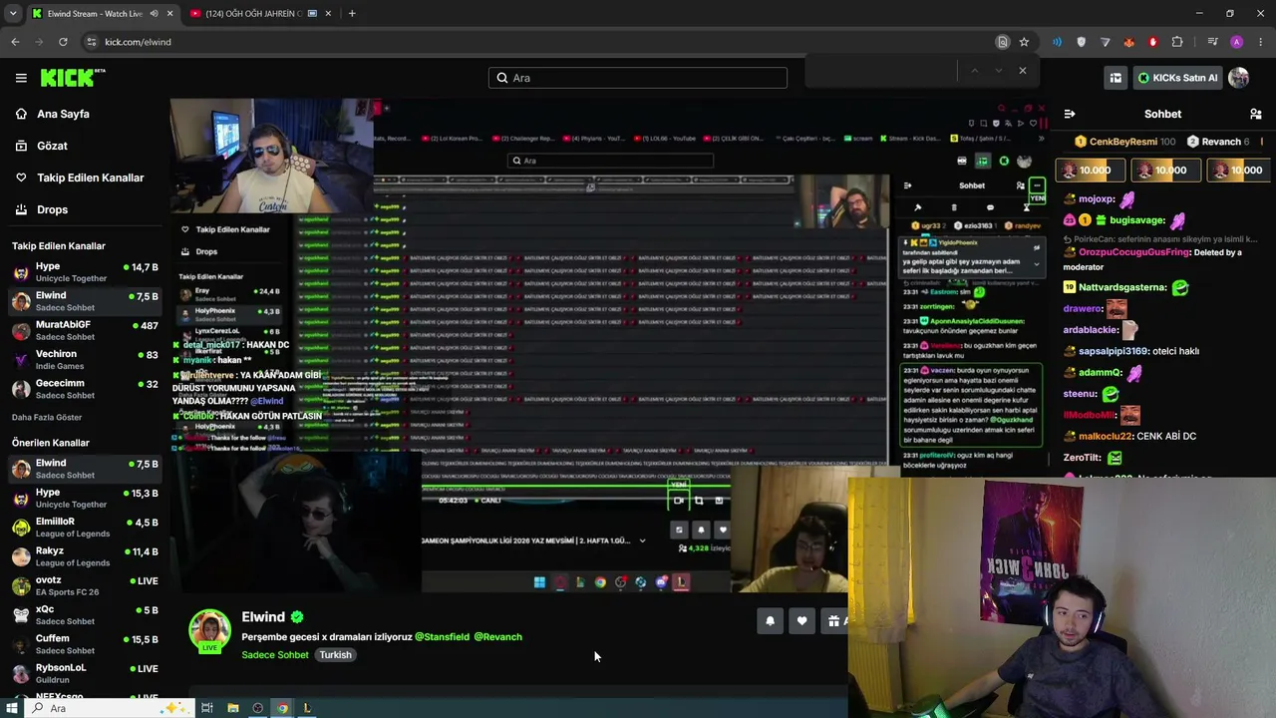Open the tab search dropdown
The image size is (1276, 718).
click(12, 13)
